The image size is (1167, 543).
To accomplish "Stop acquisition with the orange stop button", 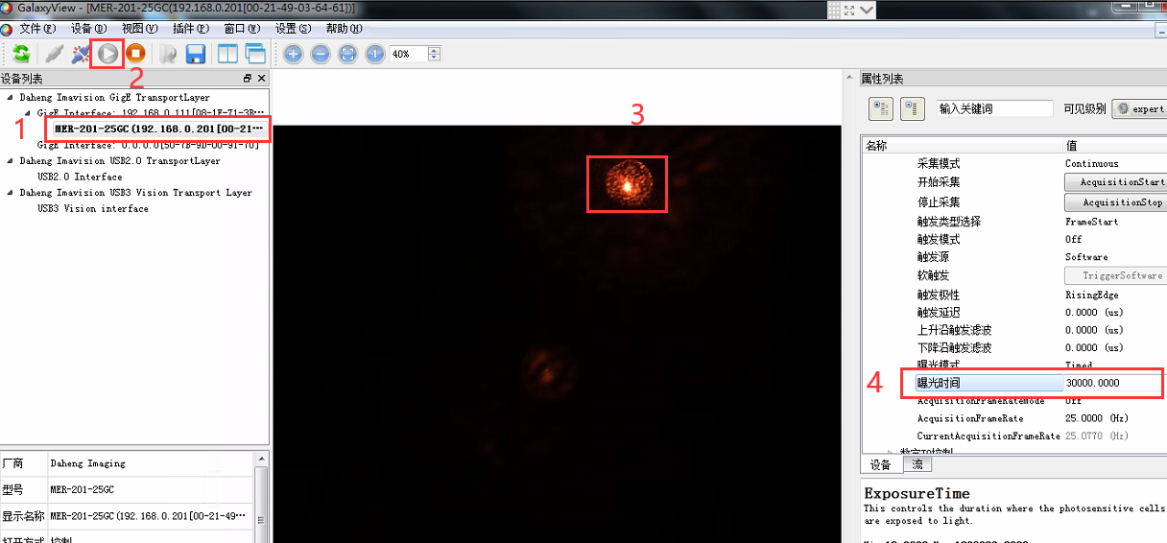I will [135, 55].
